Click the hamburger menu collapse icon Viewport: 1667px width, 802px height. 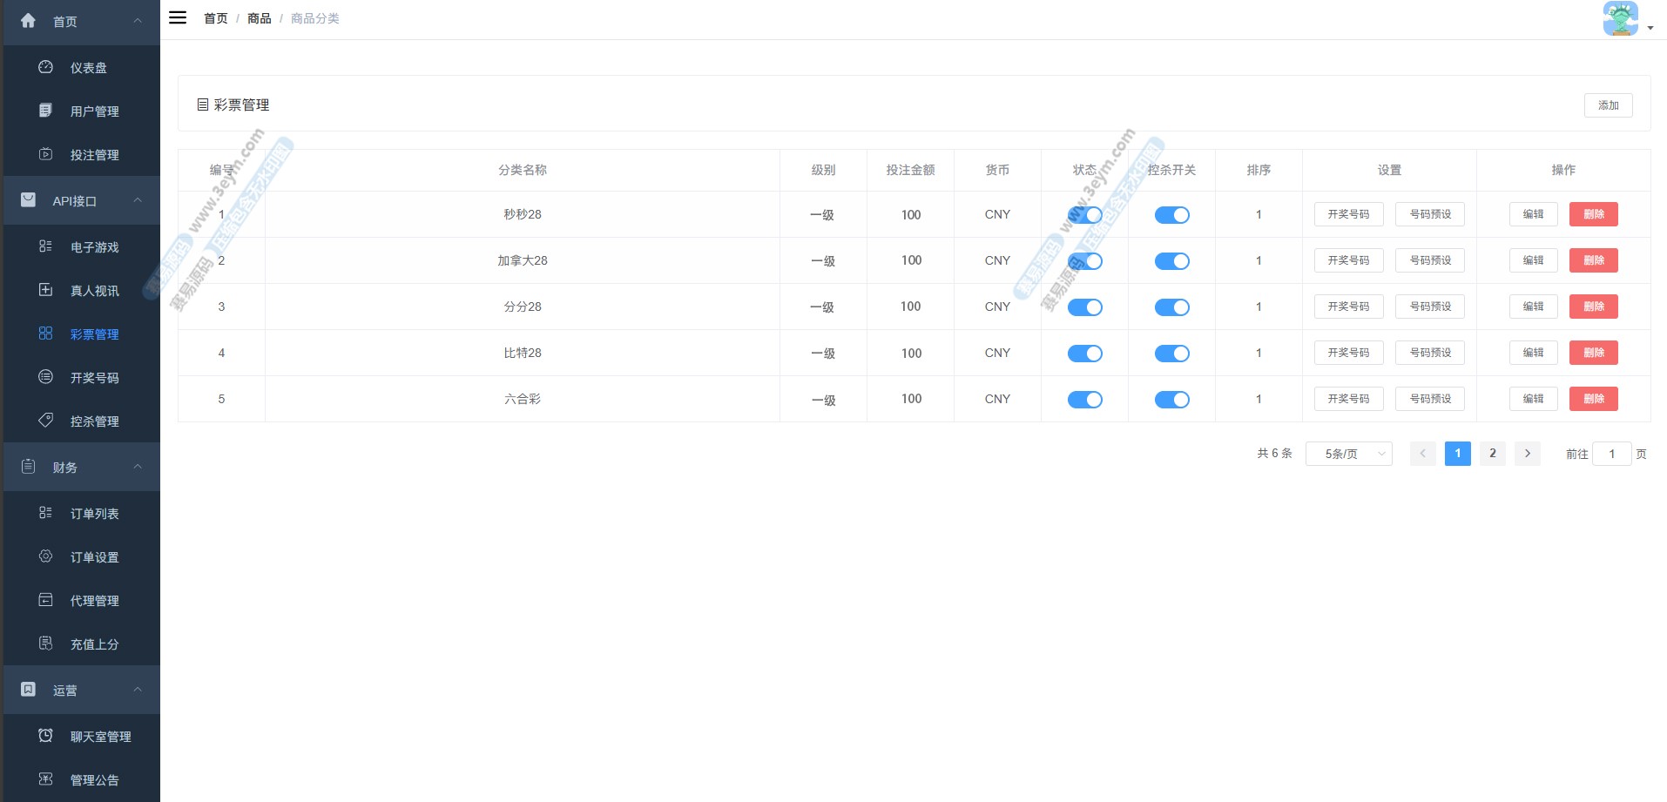pyautogui.click(x=178, y=17)
